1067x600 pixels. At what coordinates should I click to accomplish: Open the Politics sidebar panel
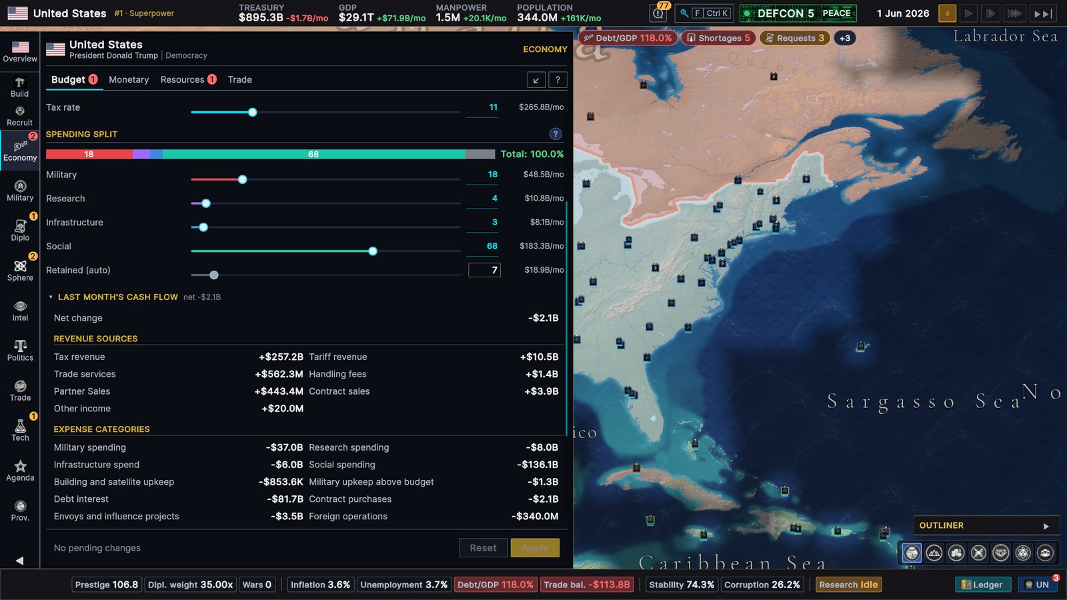click(20, 351)
